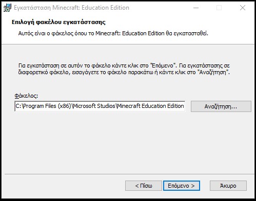The image size is (256, 201).
Task: Continue with the Επόμενο > button
Action: 182,186
